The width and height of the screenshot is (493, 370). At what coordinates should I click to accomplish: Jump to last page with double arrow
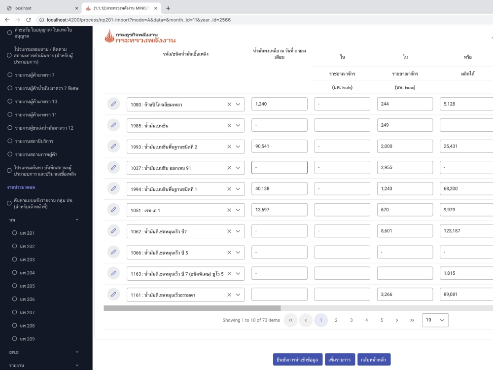412,320
